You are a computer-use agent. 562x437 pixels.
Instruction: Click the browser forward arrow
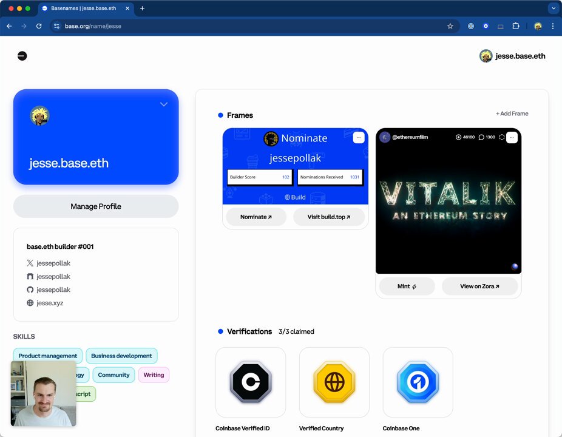[x=24, y=26]
